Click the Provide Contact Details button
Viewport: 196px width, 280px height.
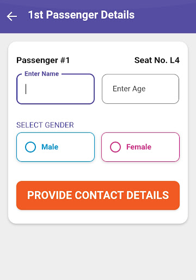coord(98,195)
